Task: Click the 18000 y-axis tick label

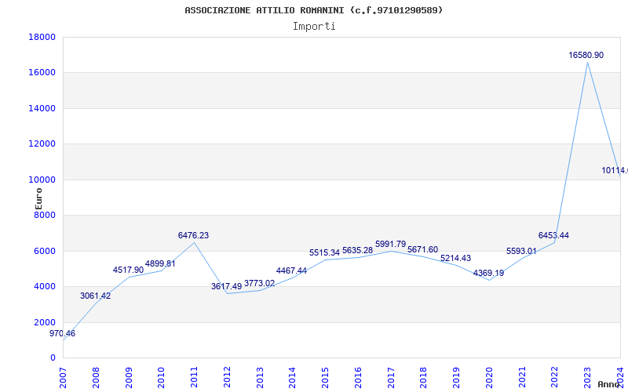Action: click(42, 37)
